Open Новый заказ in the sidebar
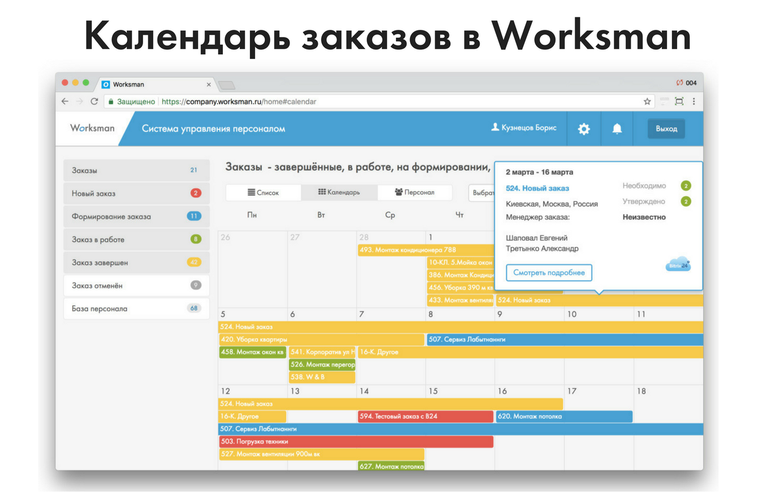 (x=137, y=193)
